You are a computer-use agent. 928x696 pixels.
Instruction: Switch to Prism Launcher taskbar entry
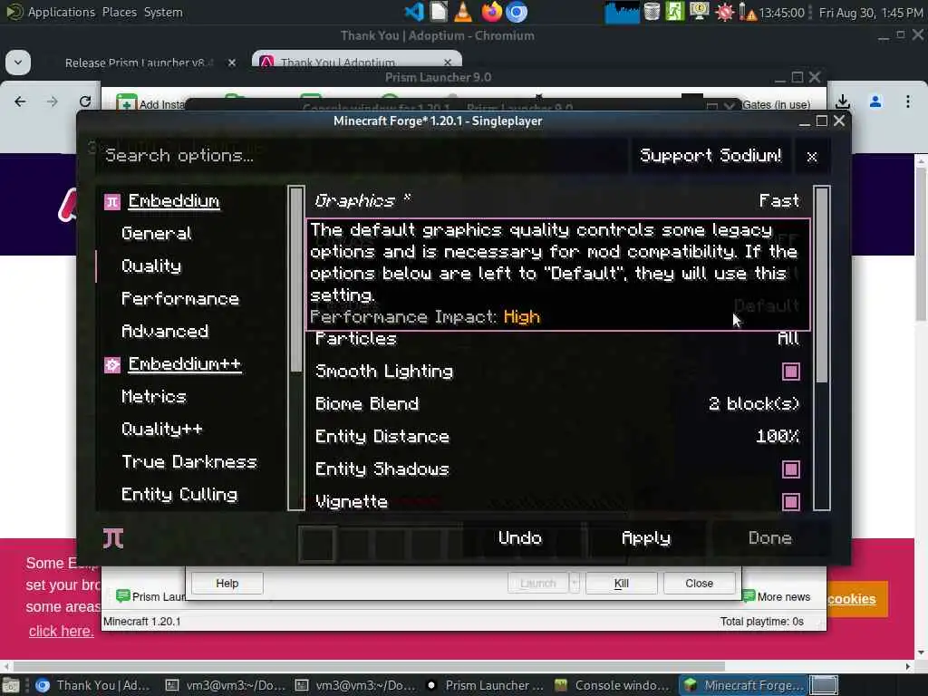click(x=487, y=685)
